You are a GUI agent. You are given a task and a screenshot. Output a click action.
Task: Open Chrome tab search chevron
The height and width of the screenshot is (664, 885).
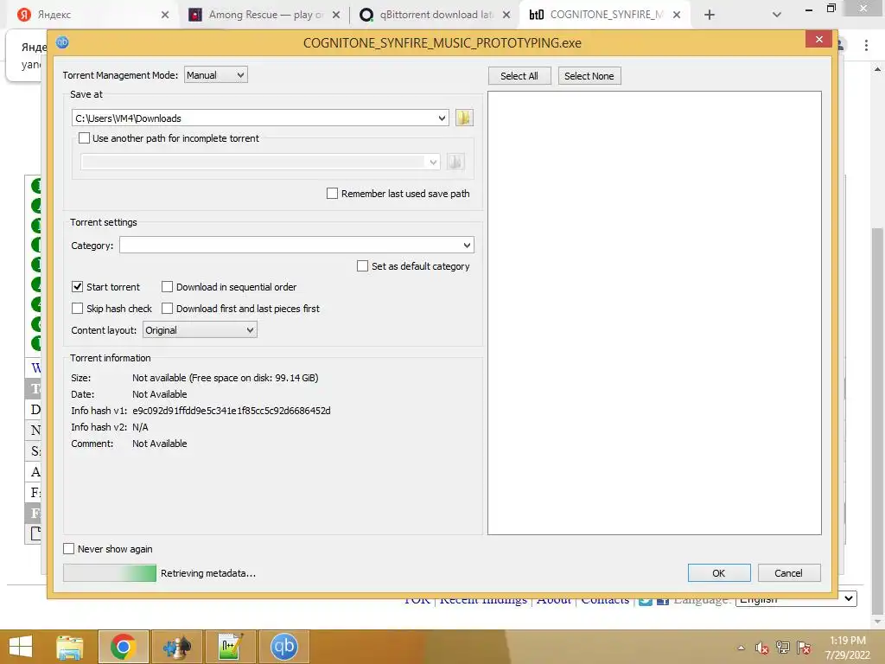(x=777, y=15)
